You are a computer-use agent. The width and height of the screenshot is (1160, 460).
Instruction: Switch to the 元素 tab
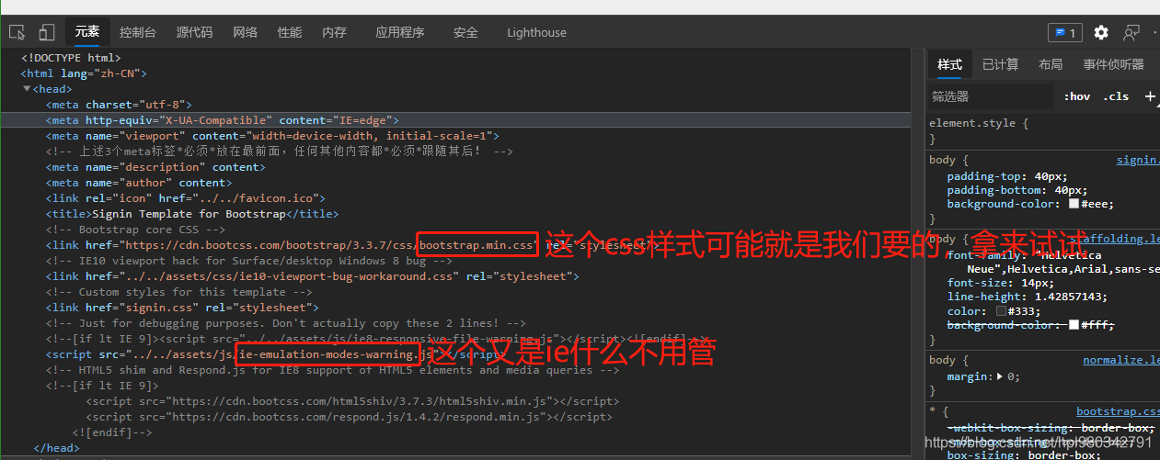tap(87, 32)
